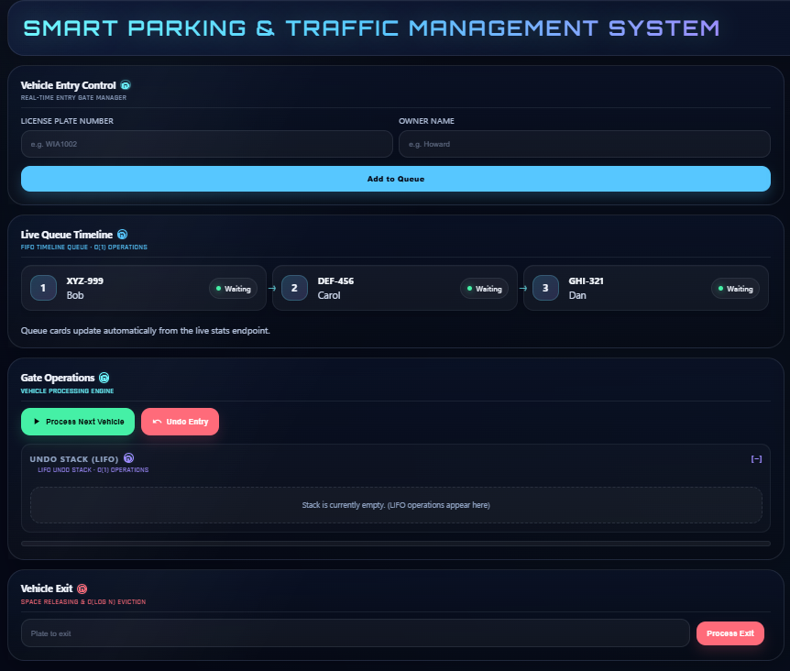Select queue card XYZ-999 Bob
This screenshot has width=790, height=671.
(x=144, y=288)
